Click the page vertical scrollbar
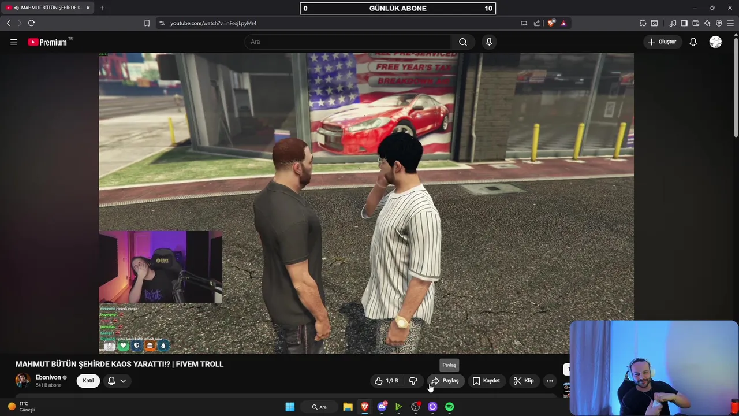This screenshot has width=739, height=416. 736,87
